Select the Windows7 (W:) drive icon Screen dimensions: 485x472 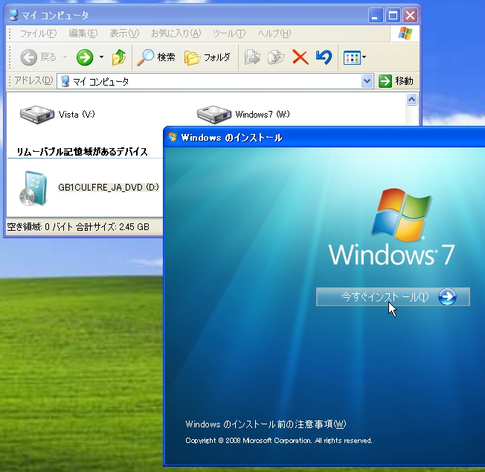coord(213,114)
